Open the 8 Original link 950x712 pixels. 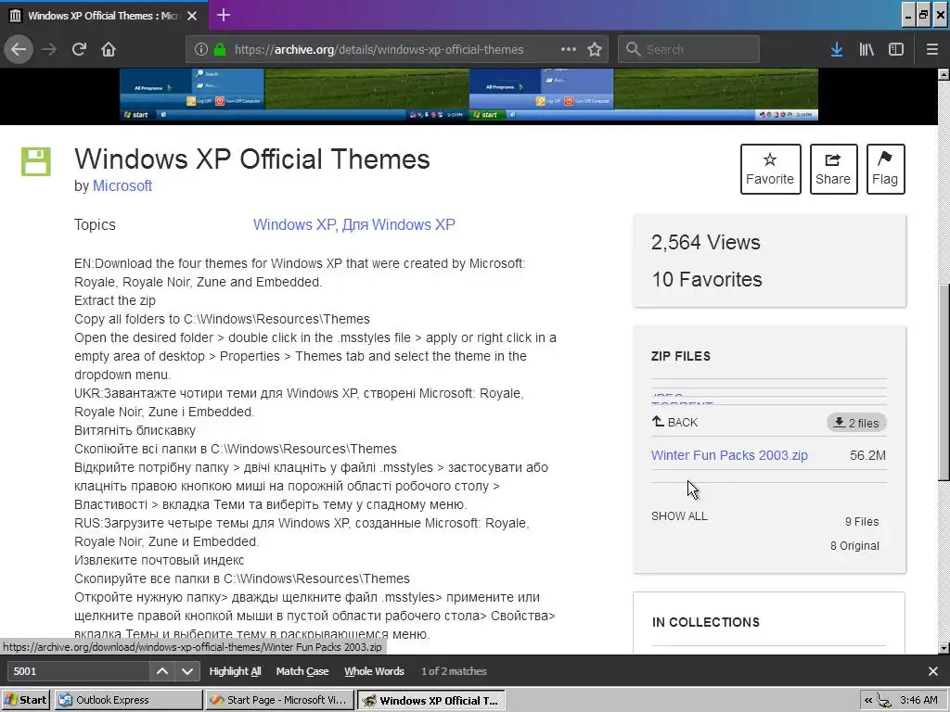click(854, 545)
